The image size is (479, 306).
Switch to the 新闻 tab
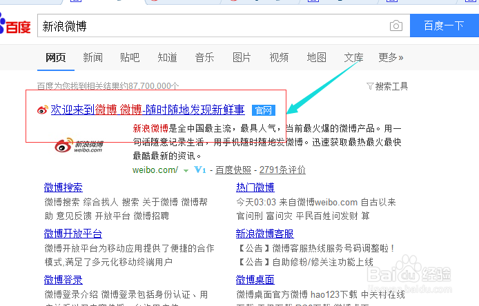coord(93,57)
